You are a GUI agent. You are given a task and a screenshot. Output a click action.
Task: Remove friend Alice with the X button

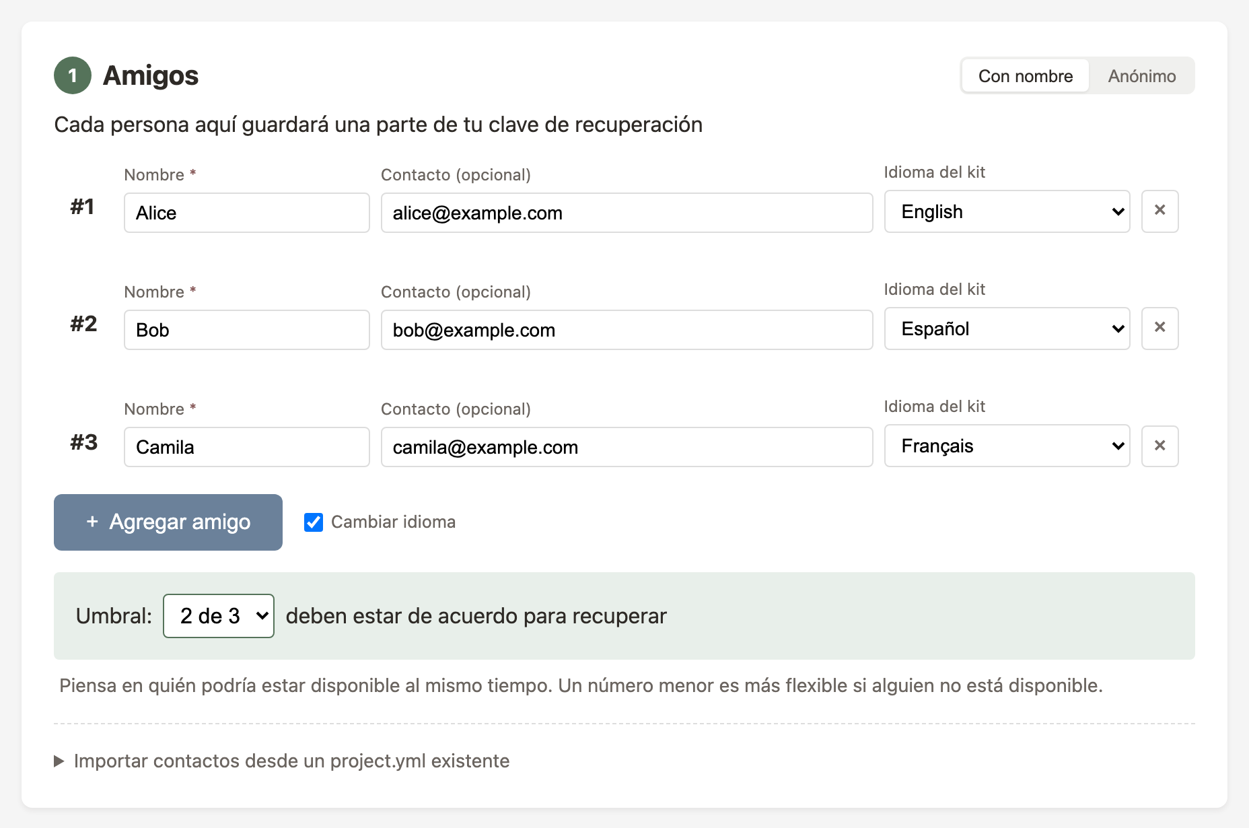click(x=1159, y=211)
